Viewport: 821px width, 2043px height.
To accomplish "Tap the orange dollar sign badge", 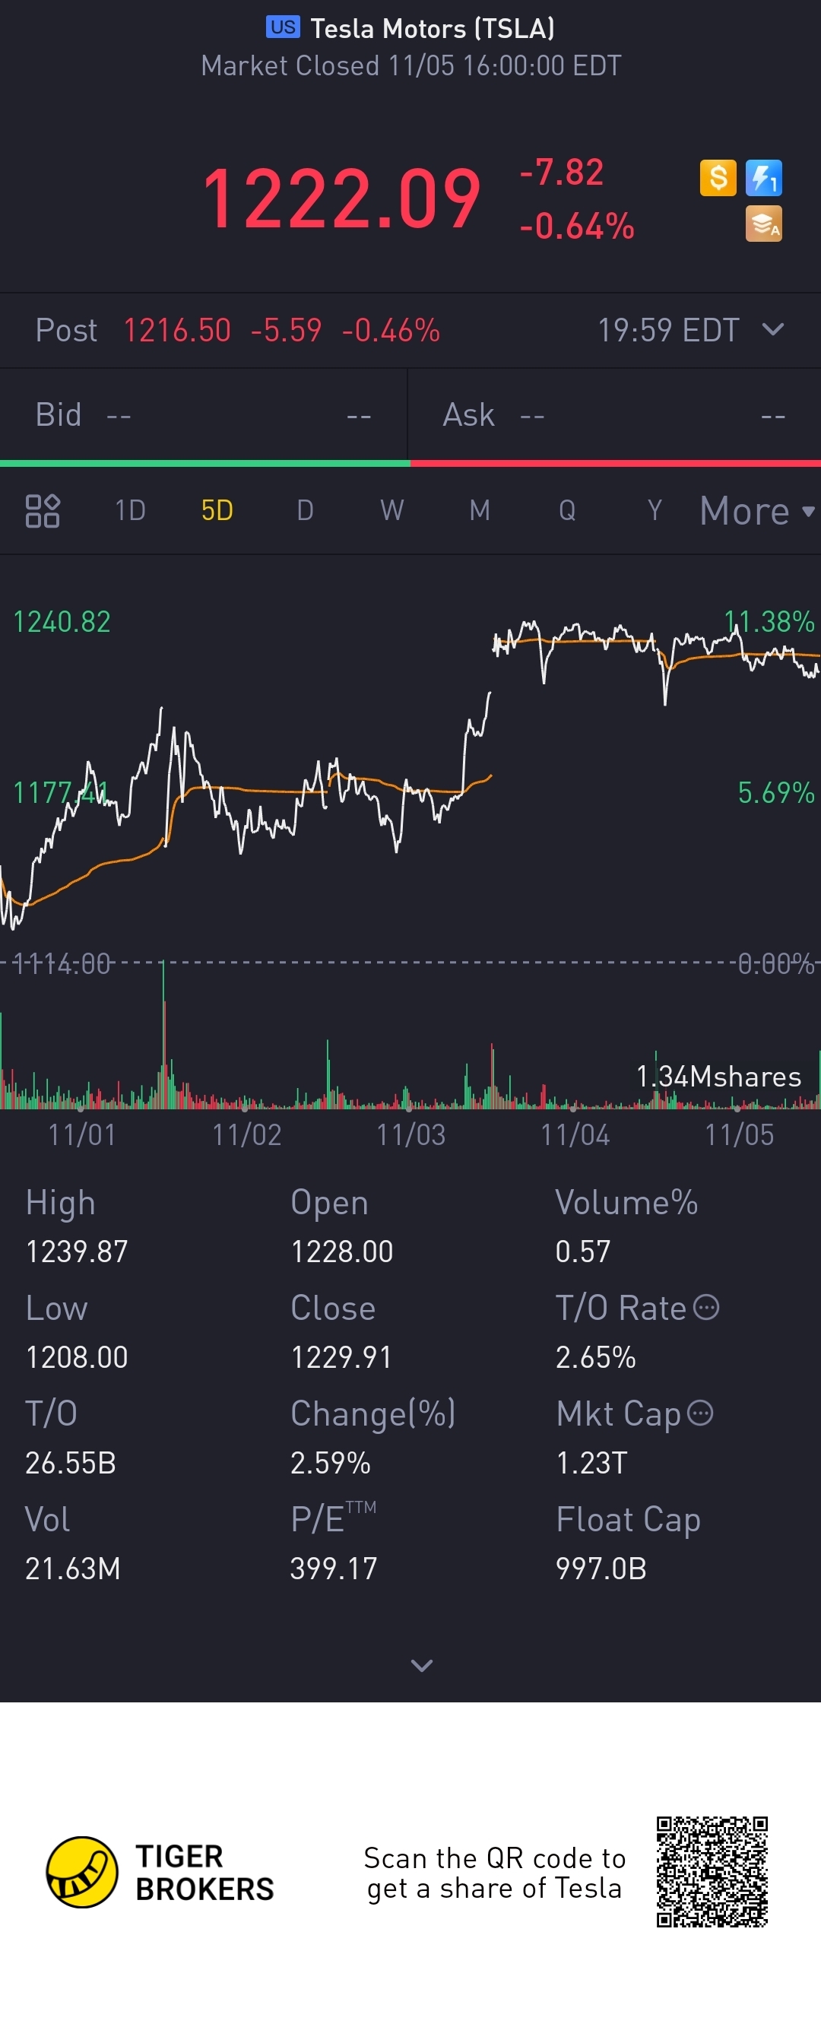I will (718, 178).
